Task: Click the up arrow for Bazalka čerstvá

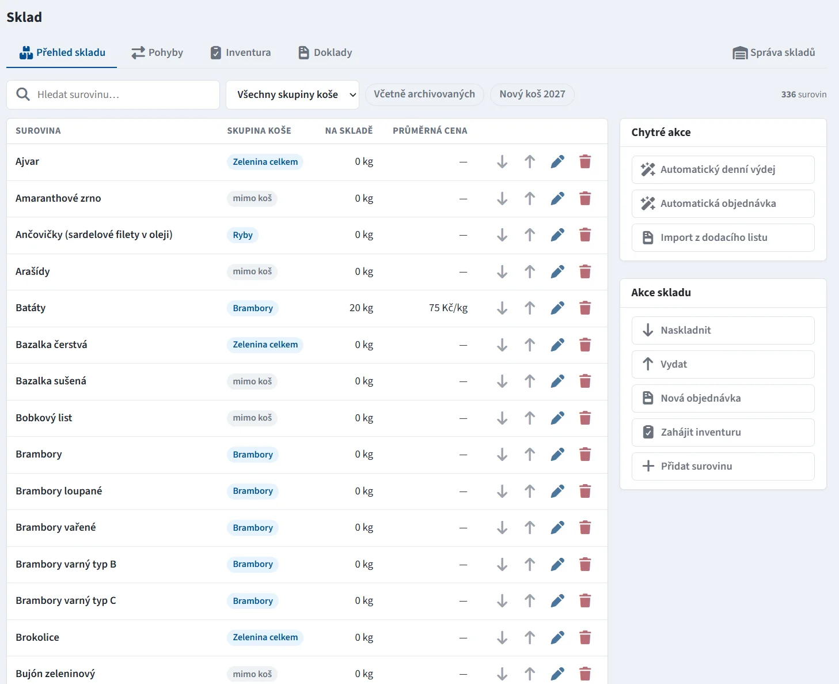Action: pos(530,345)
